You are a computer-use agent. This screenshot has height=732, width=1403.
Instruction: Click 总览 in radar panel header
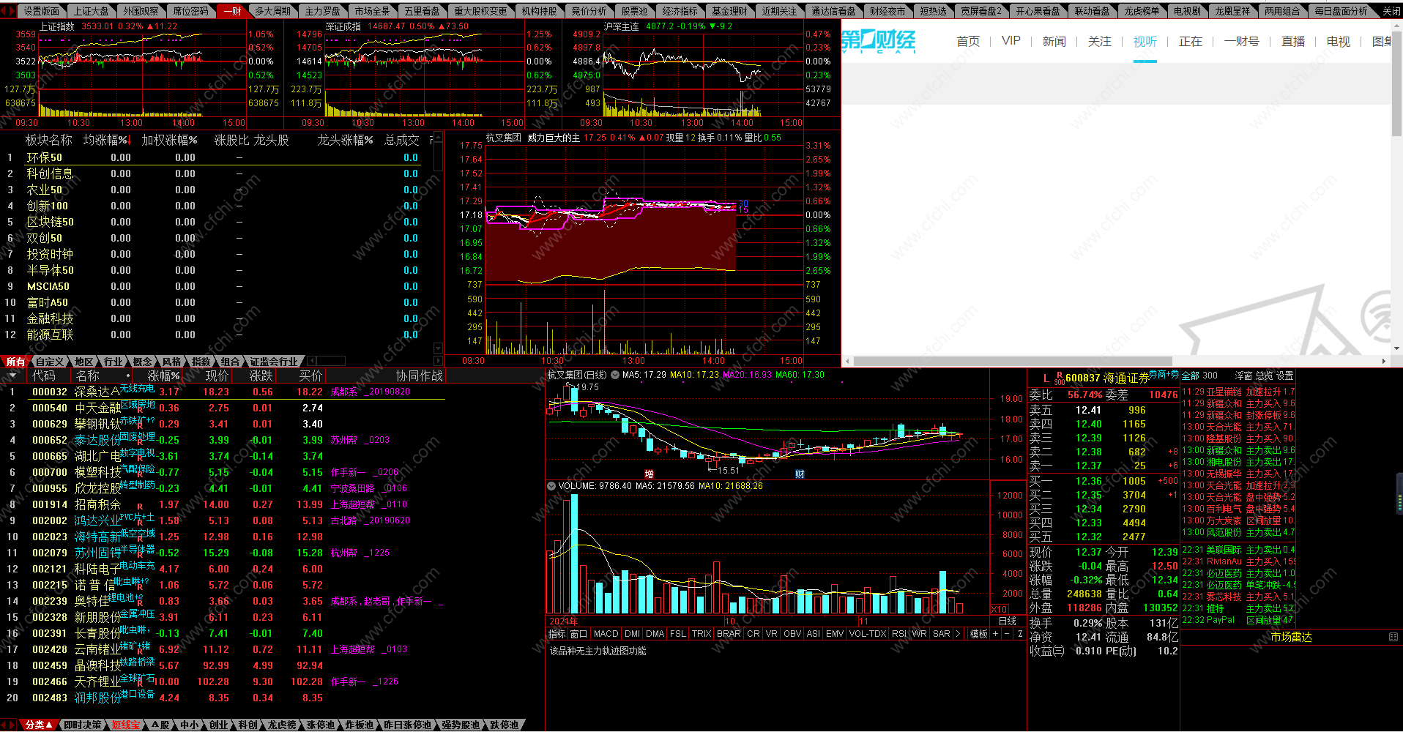coord(1265,376)
